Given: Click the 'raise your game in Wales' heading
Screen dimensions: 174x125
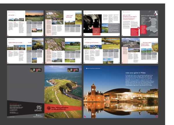Looking at the screenshot, I should coord(135,73).
